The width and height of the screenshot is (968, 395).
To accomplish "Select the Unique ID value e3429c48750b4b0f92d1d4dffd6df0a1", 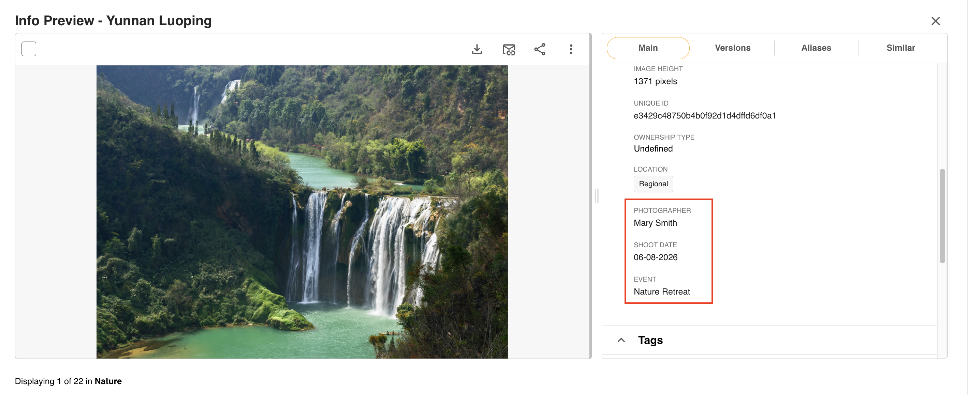I will [x=705, y=115].
